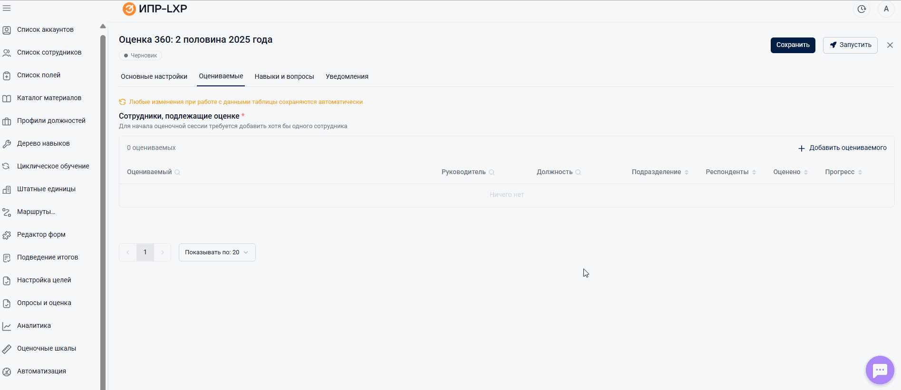
Task: Click the Запустить button
Action: (850, 45)
